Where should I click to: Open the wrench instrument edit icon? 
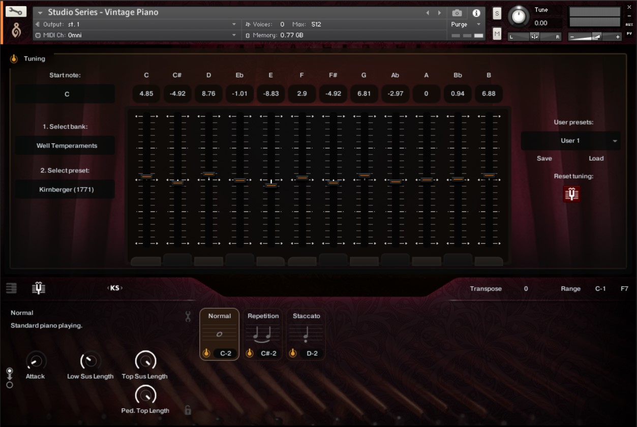pyautogui.click(x=16, y=11)
